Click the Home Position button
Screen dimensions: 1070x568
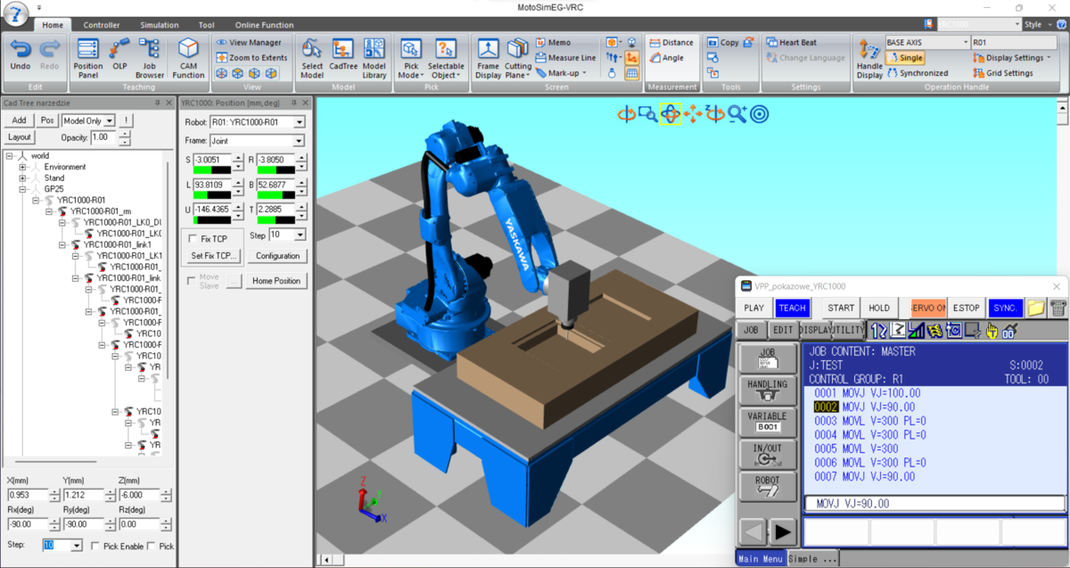point(277,281)
